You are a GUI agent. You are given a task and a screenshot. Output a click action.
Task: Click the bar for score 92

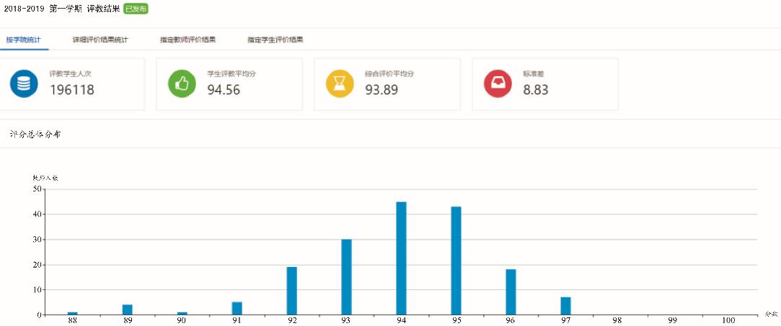291,291
